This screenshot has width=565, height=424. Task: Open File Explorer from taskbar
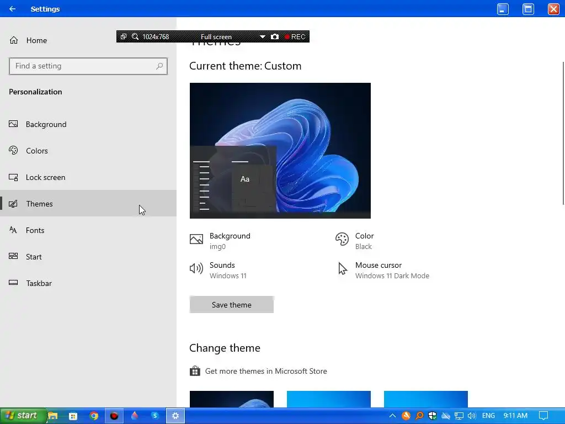pyautogui.click(x=53, y=416)
